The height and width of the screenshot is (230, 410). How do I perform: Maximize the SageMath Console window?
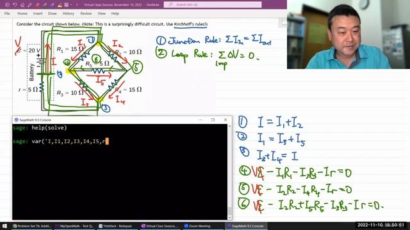pyautogui.click(x=213, y=120)
